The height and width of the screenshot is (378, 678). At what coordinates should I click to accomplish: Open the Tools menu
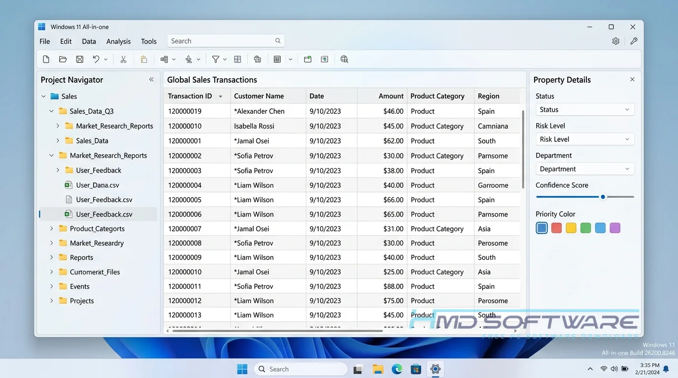[x=149, y=41]
